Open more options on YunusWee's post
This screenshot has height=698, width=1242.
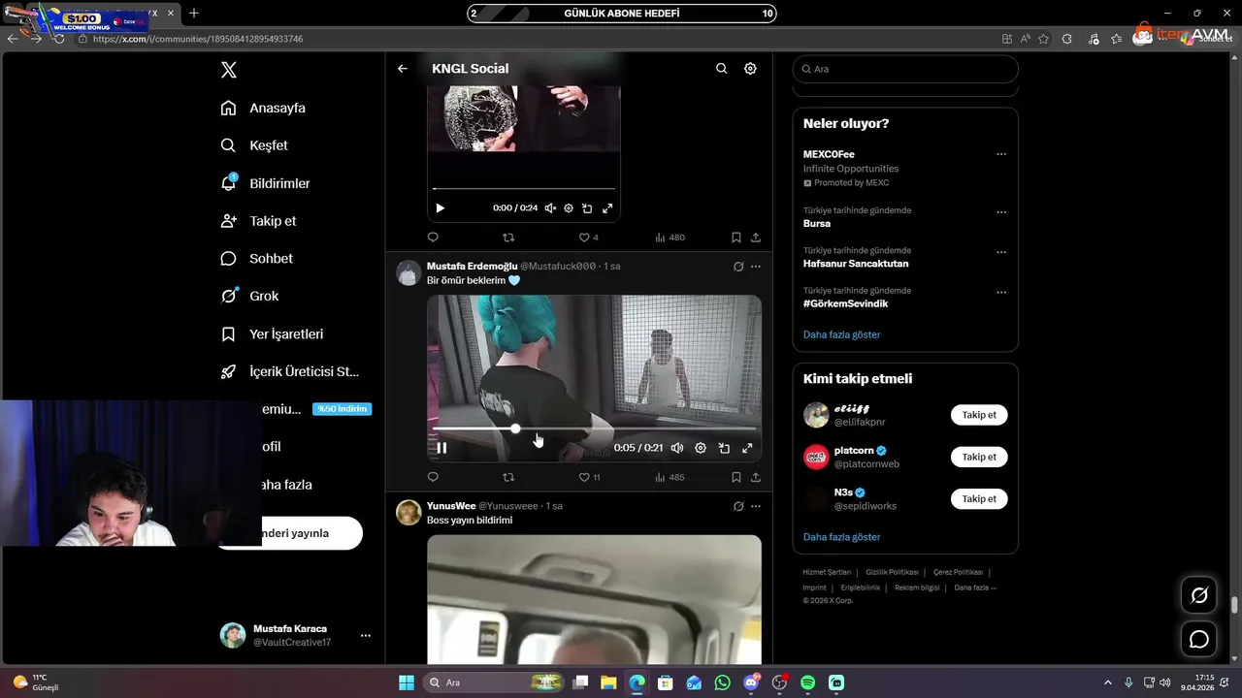[x=756, y=506]
